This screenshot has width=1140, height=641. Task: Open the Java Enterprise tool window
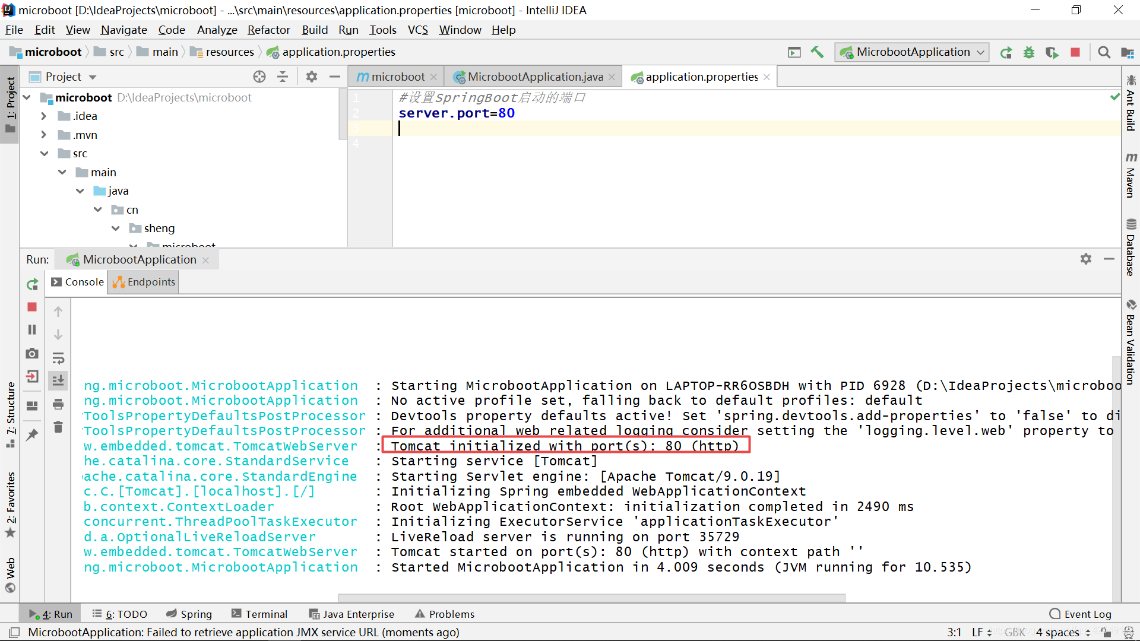(x=351, y=614)
